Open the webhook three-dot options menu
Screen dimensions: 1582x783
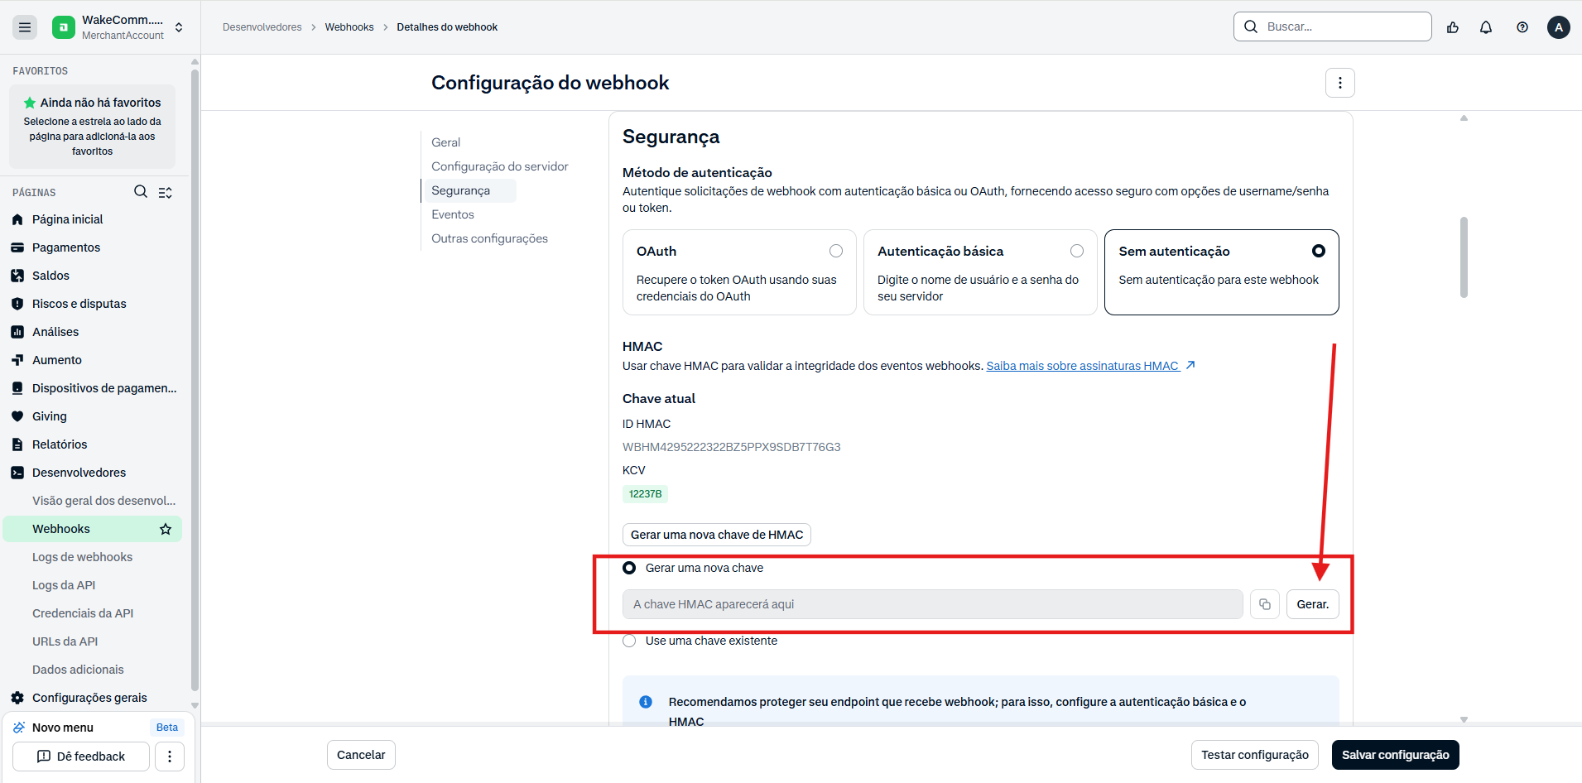point(1340,83)
